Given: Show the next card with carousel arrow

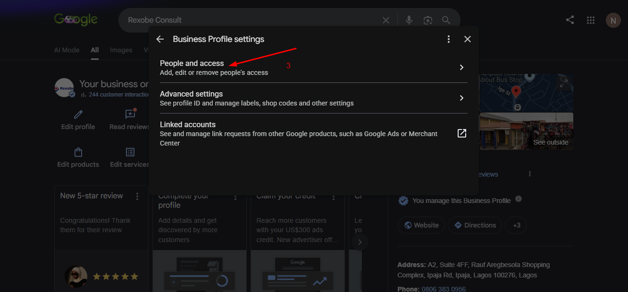Looking at the screenshot, I should tap(360, 242).
